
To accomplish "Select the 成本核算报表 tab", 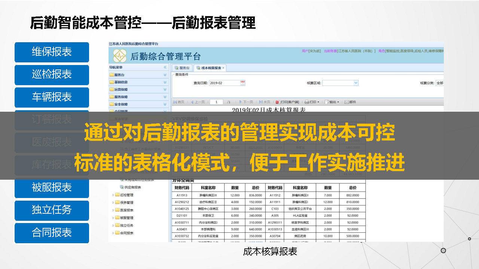I will click(210, 68).
